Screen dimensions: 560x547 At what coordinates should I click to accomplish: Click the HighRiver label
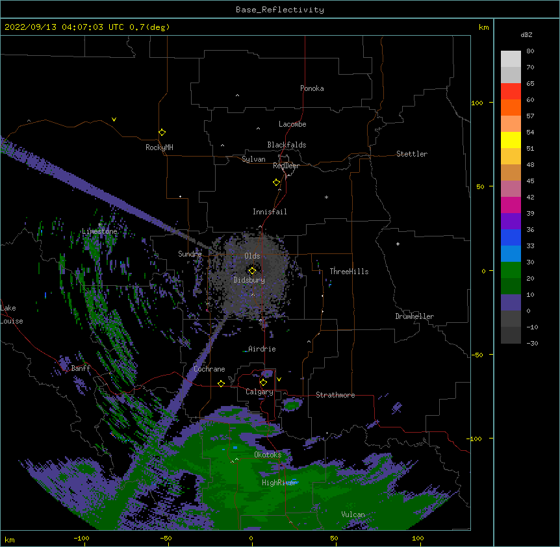pos(279,483)
